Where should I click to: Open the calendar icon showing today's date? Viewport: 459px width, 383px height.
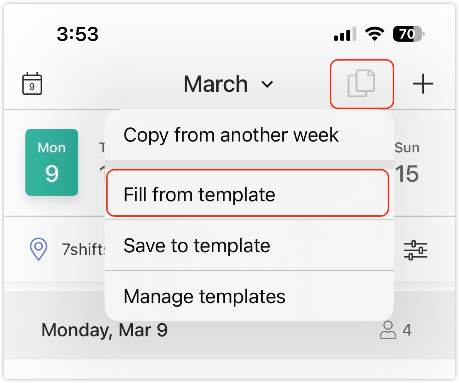[32, 83]
